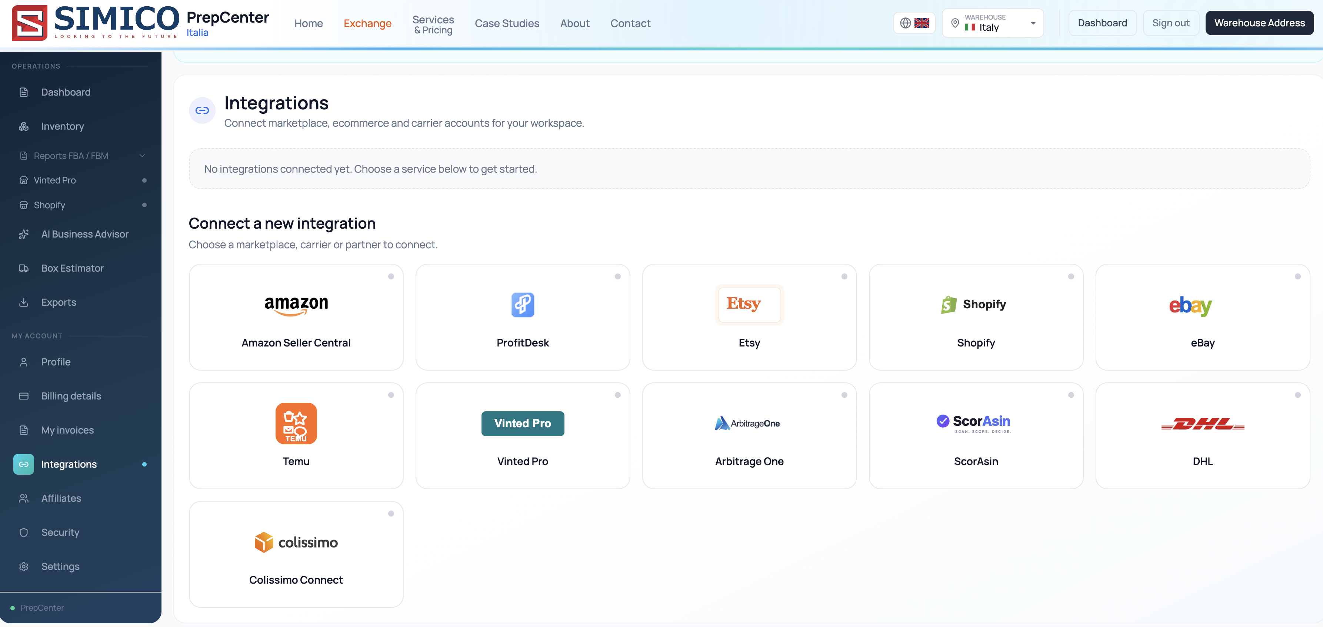The image size is (1323, 627).
Task: Click the Sign out button
Action: click(1170, 23)
